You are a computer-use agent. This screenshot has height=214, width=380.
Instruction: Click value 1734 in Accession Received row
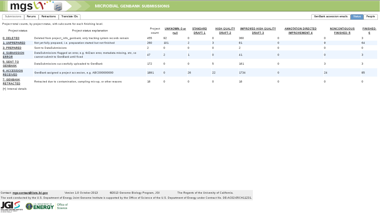tap(242, 73)
